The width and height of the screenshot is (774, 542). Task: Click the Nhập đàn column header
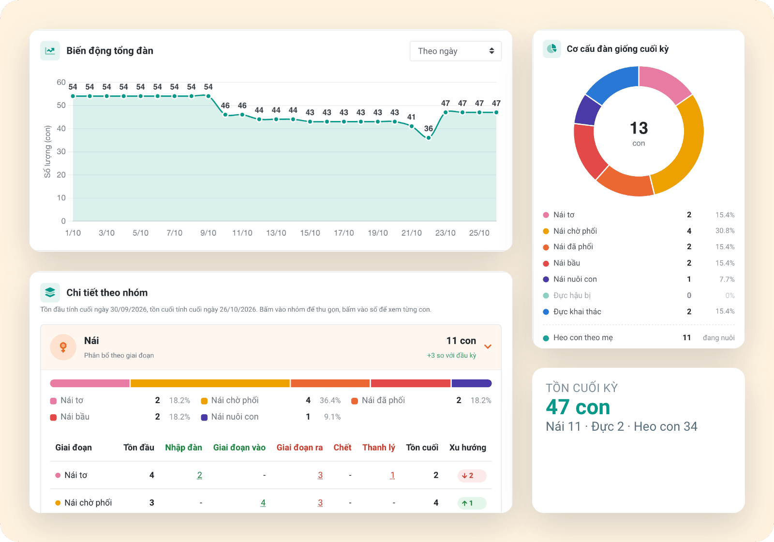pos(184,448)
